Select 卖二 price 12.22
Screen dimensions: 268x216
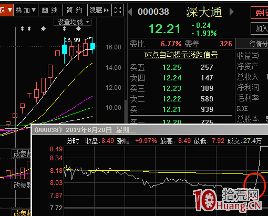click(x=172, y=99)
